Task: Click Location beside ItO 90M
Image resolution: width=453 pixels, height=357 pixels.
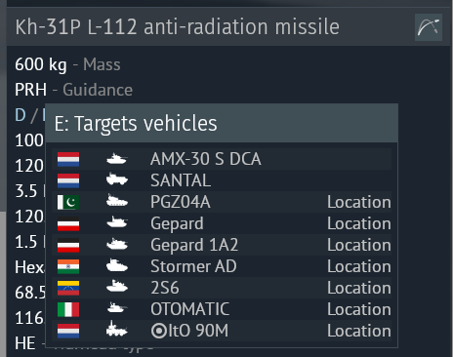Action: (x=359, y=331)
